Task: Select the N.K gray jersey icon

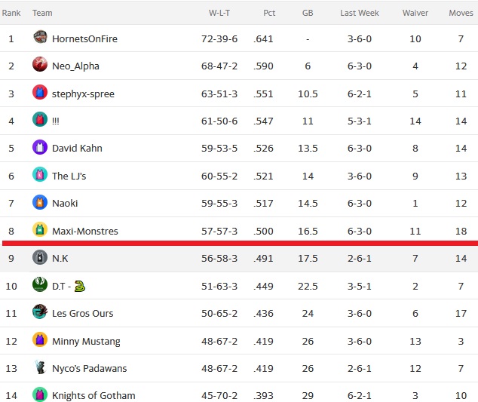Action: click(40, 257)
